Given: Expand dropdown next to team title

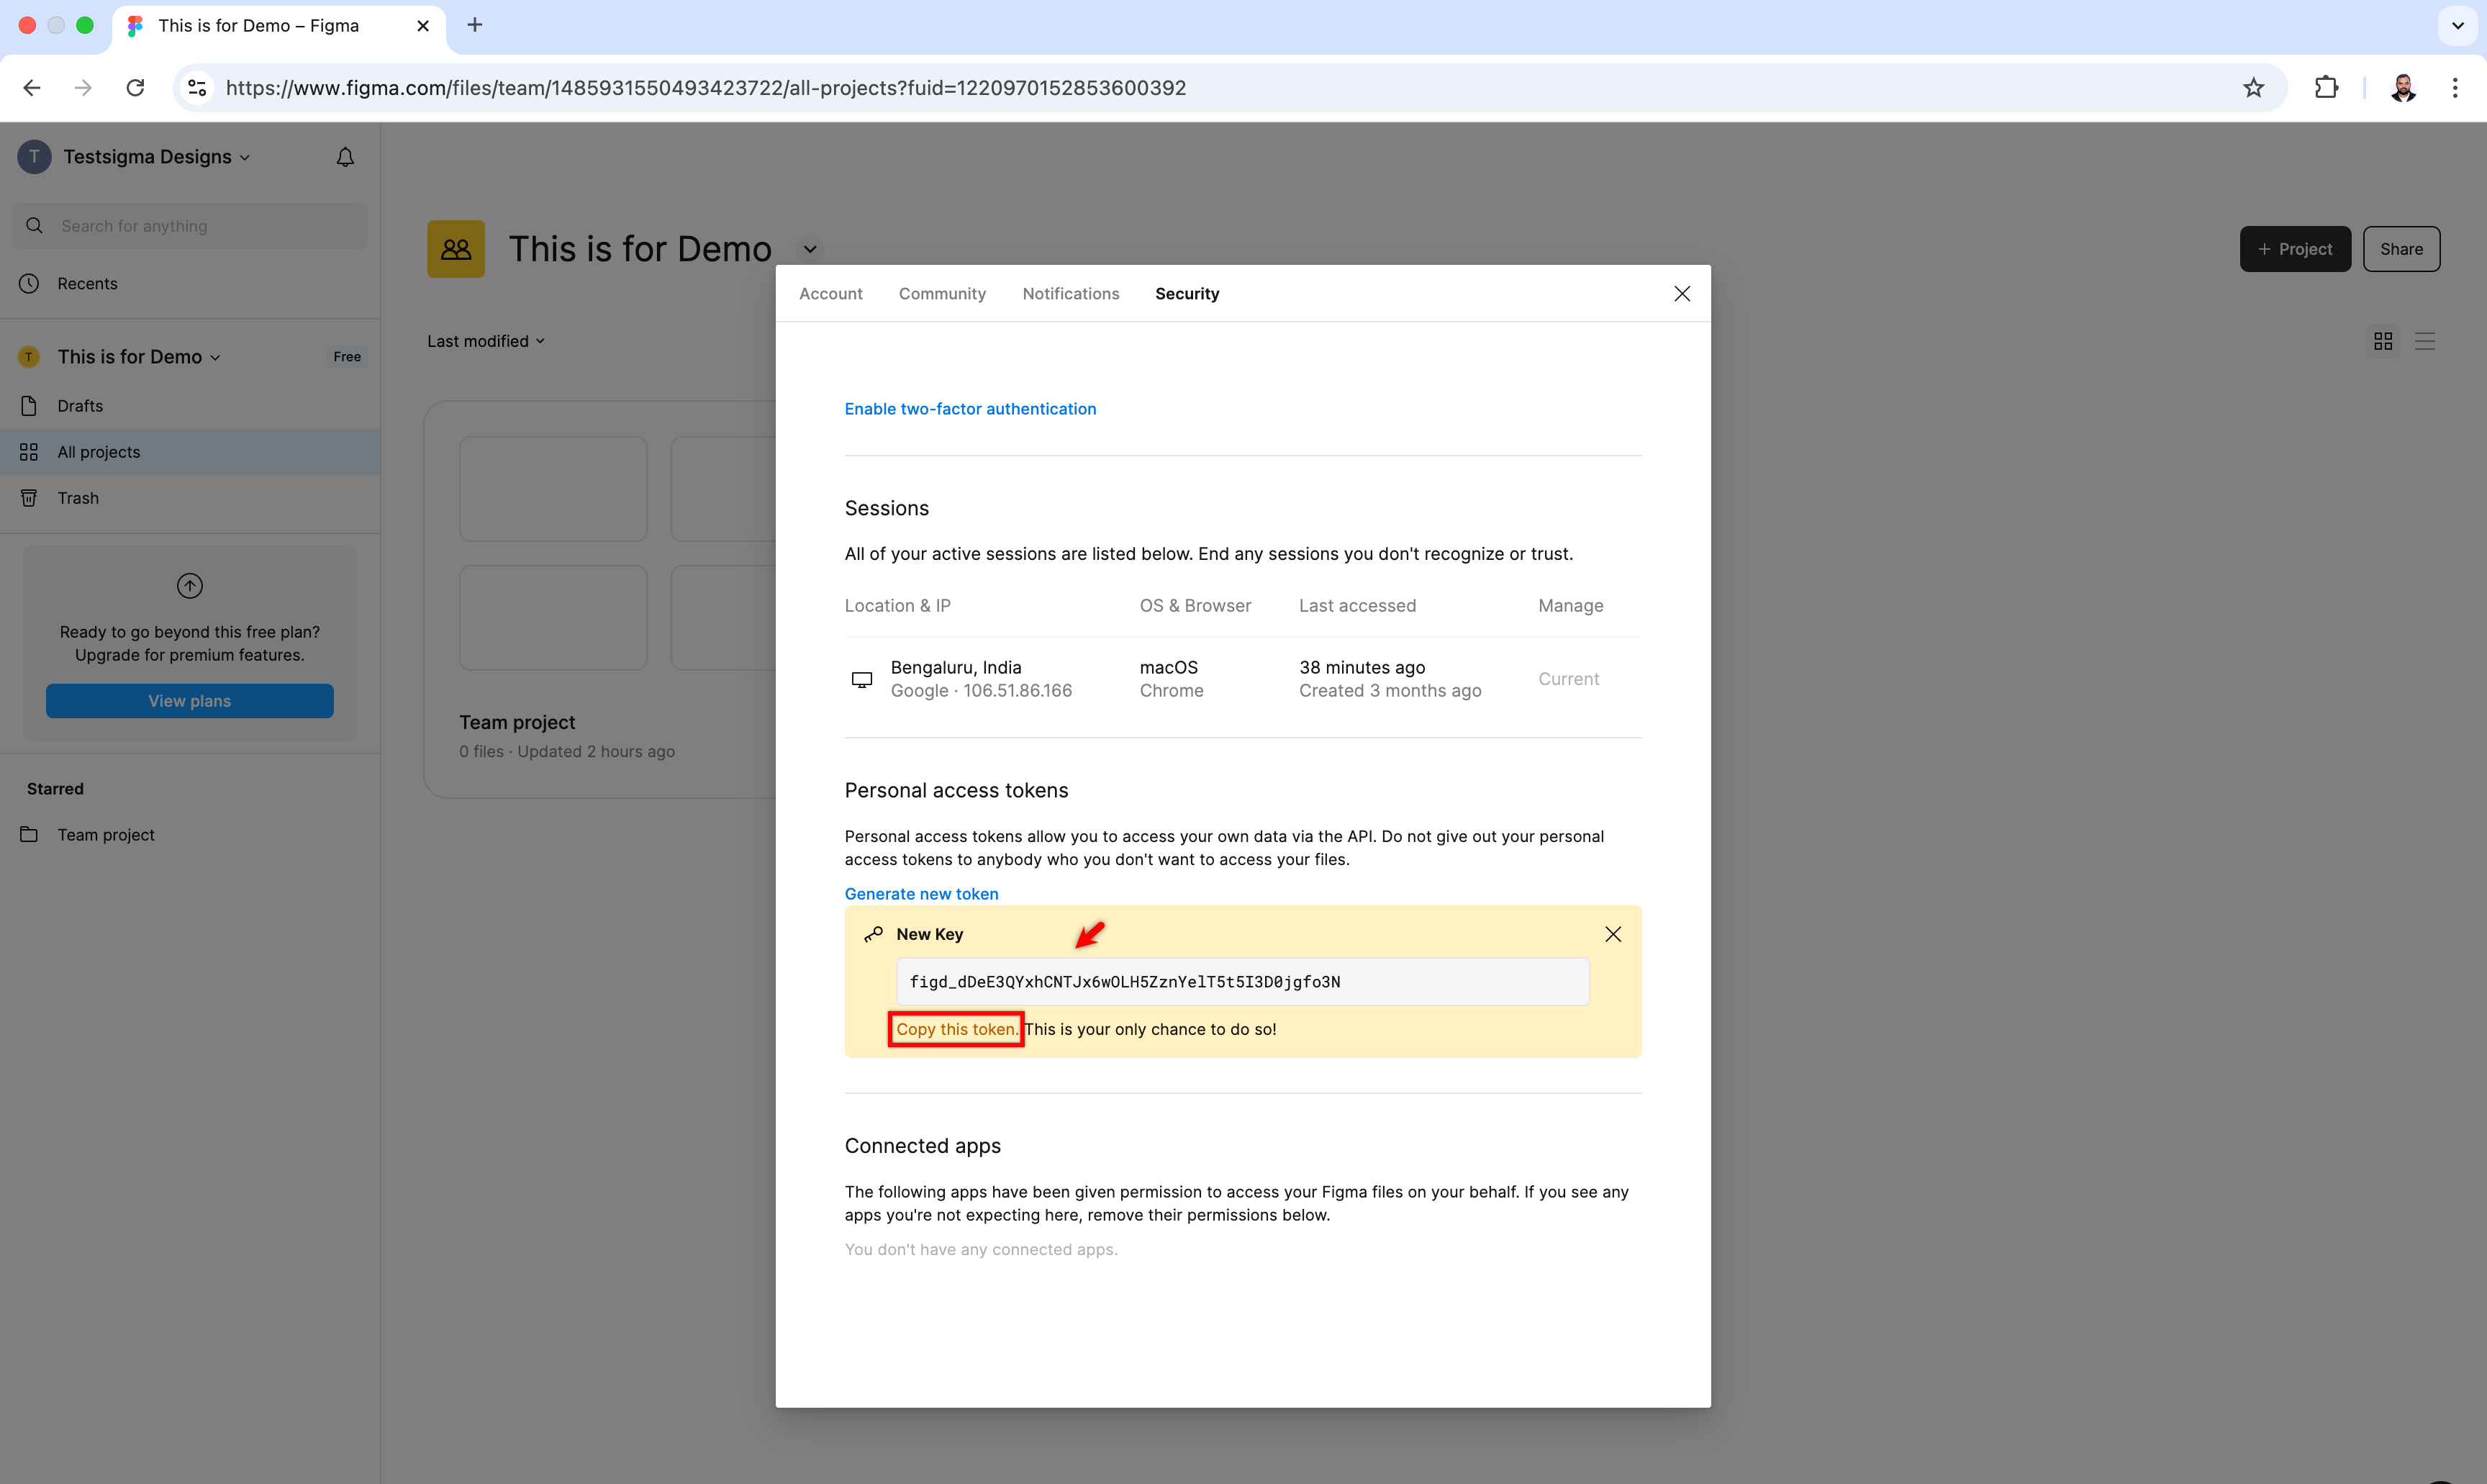Looking at the screenshot, I should [x=810, y=249].
